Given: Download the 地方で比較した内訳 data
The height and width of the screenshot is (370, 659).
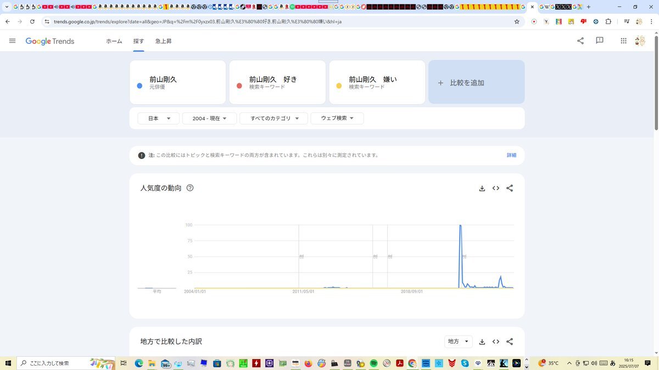Looking at the screenshot, I should click(482, 341).
